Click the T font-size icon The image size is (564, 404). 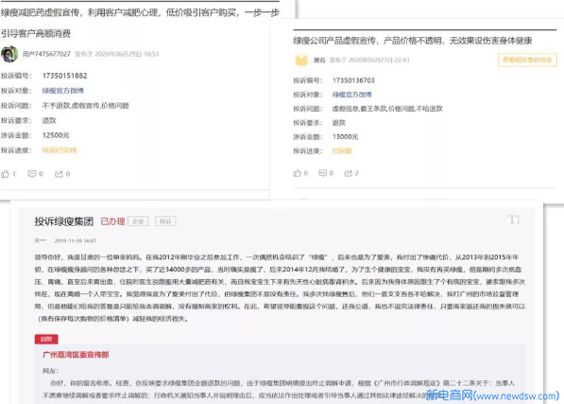[514, 220]
